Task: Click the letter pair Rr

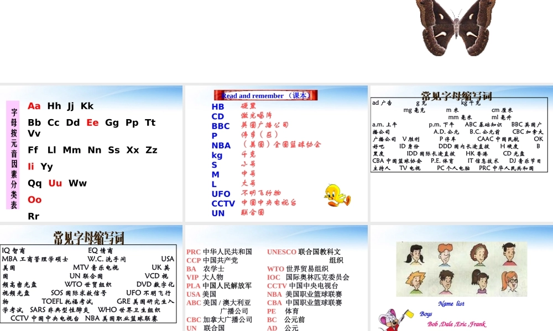Action: (x=34, y=216)
